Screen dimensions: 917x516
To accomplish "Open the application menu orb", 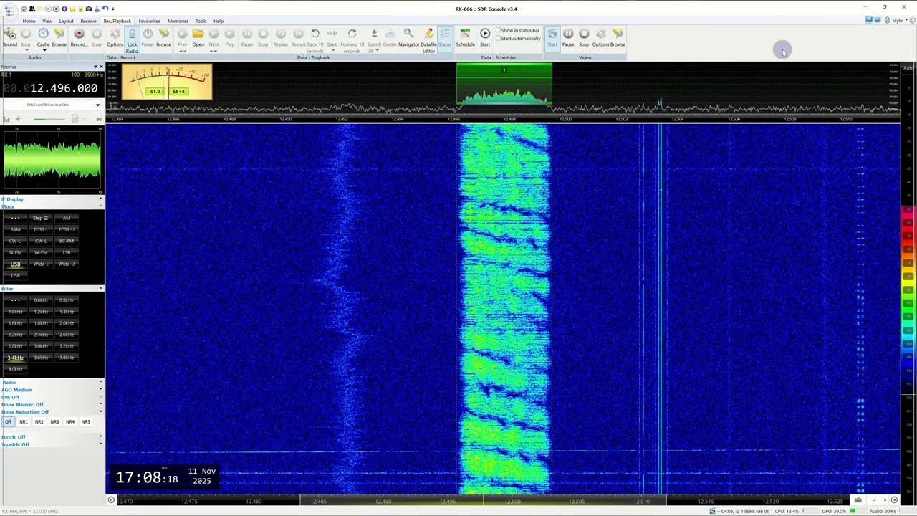I will pos(9,10).
